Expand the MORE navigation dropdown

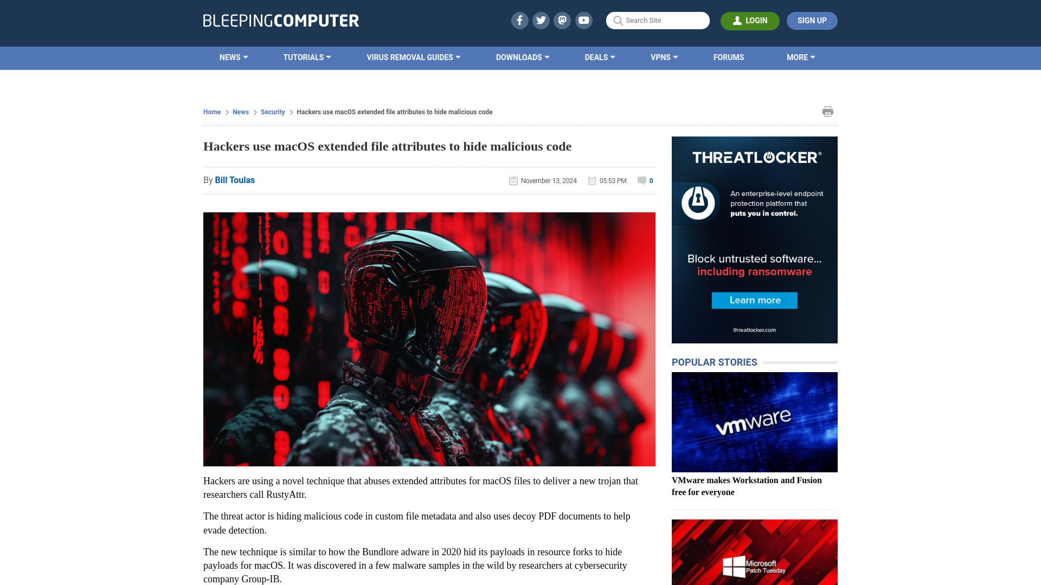[x=801, y=57]
